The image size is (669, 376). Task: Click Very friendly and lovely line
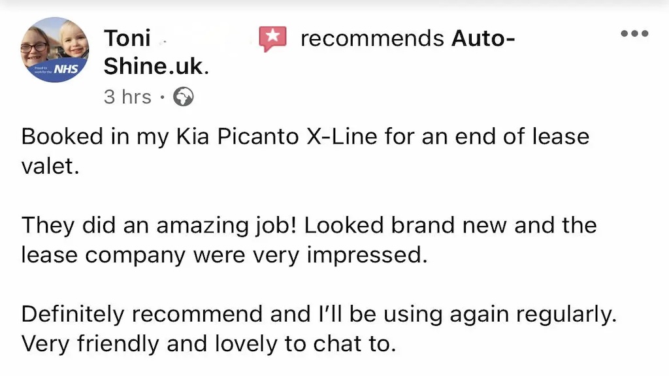pos(208,343)
